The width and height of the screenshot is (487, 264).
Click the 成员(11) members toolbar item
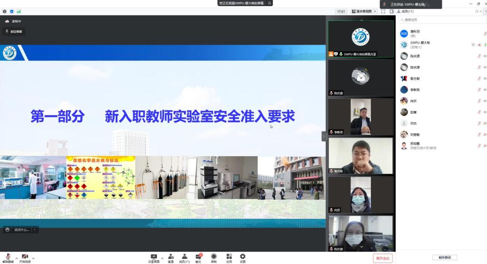point(185,257)
